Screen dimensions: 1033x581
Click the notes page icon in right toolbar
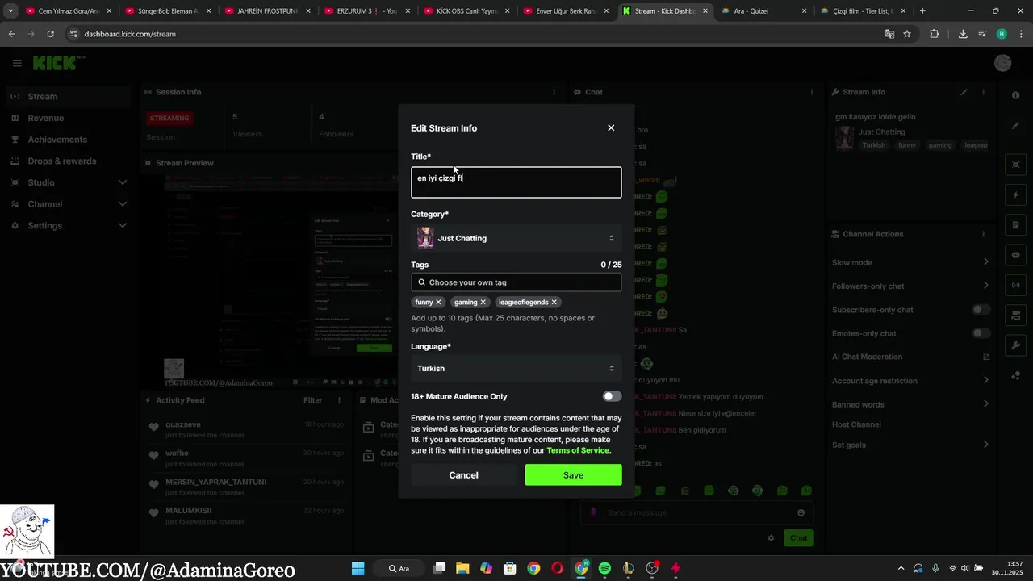click(1015, 225)
